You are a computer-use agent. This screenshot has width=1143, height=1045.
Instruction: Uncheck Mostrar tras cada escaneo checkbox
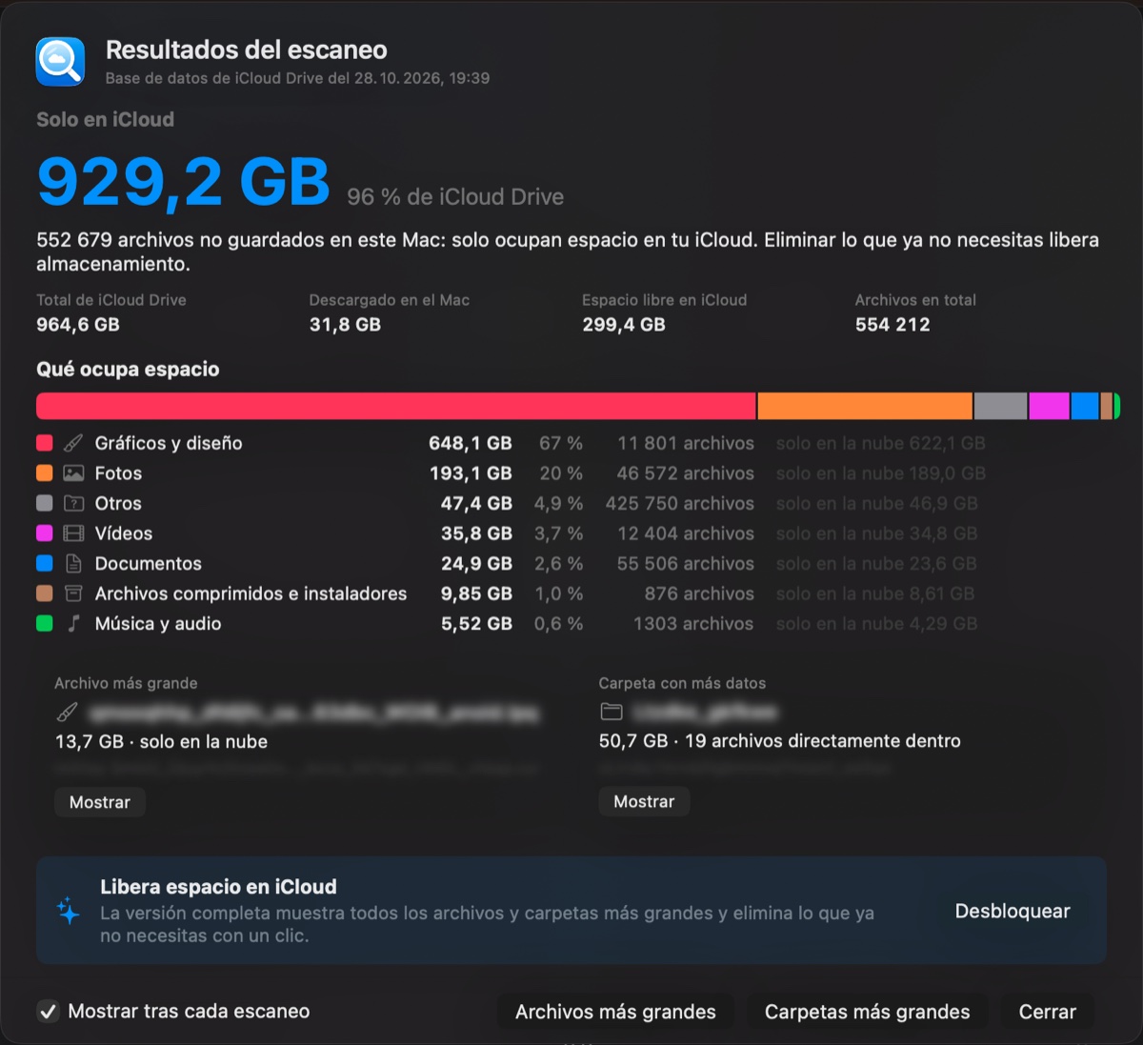point(48,1012)
